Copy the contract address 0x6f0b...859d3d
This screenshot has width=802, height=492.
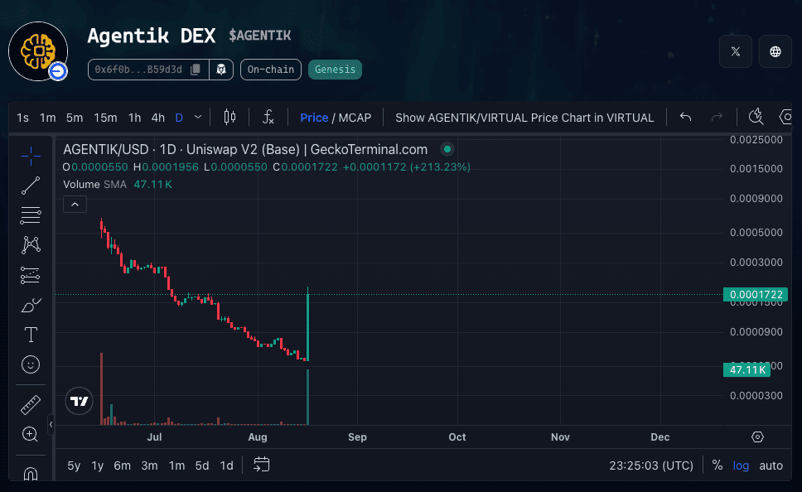tap(196, 70)
